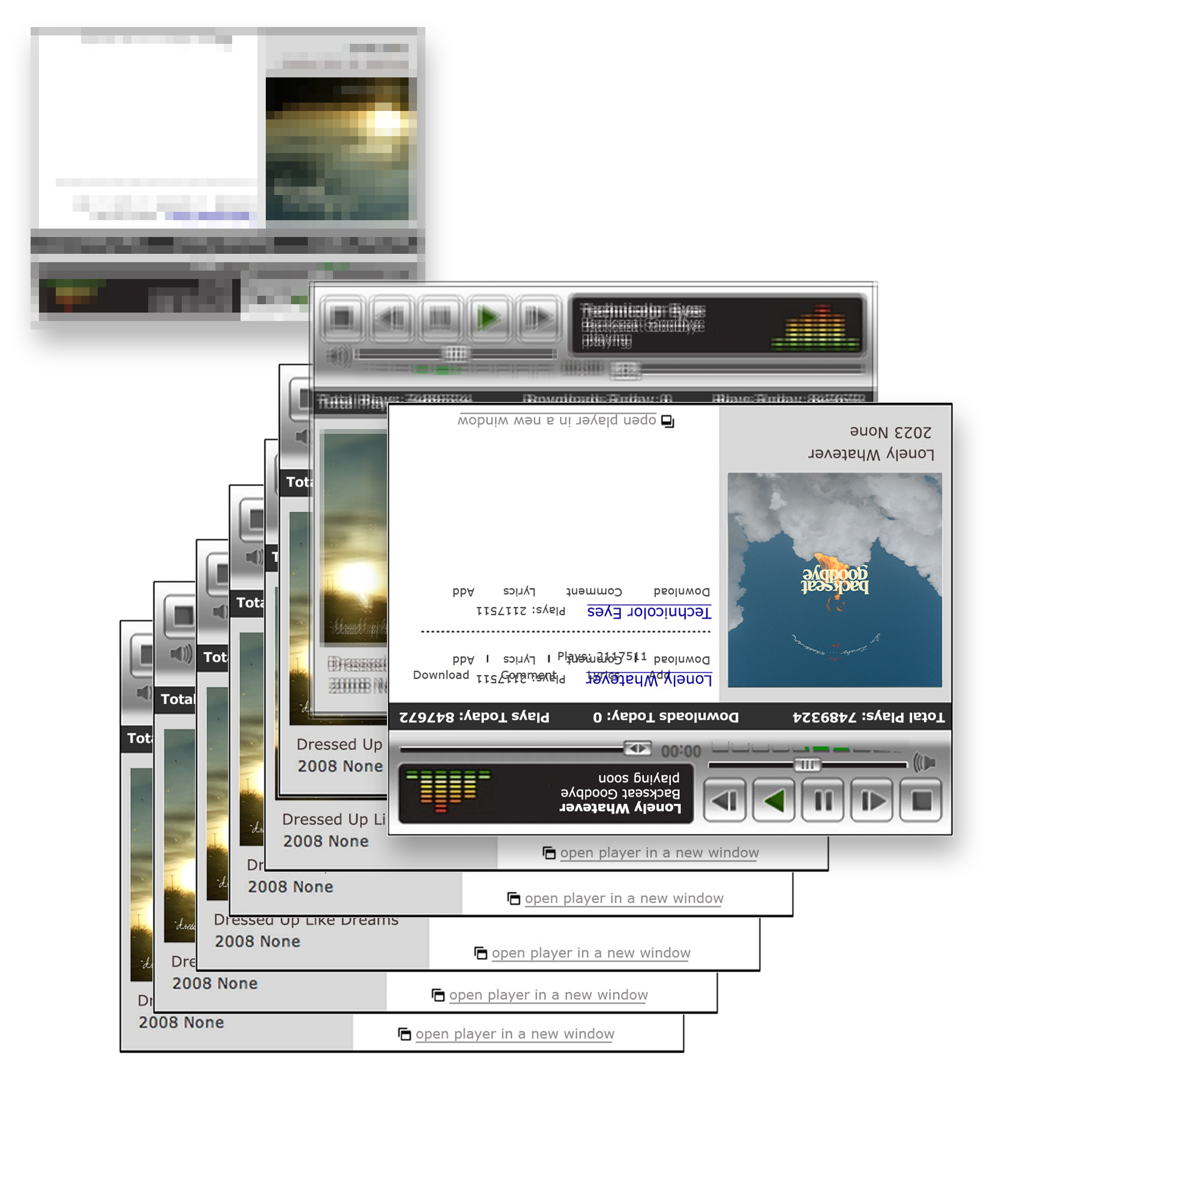Pause playback in the upside-down Lonely Whatever player
This screenshot has width=1200, height=1200.
point(823,800)
